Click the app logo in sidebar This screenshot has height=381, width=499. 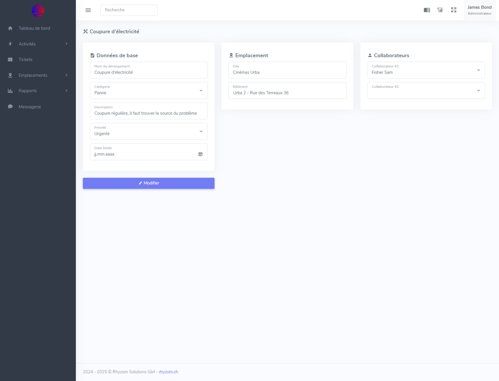(38, 11)
